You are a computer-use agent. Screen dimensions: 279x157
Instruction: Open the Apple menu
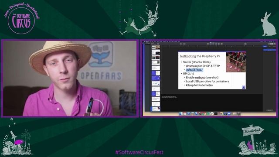144,41
